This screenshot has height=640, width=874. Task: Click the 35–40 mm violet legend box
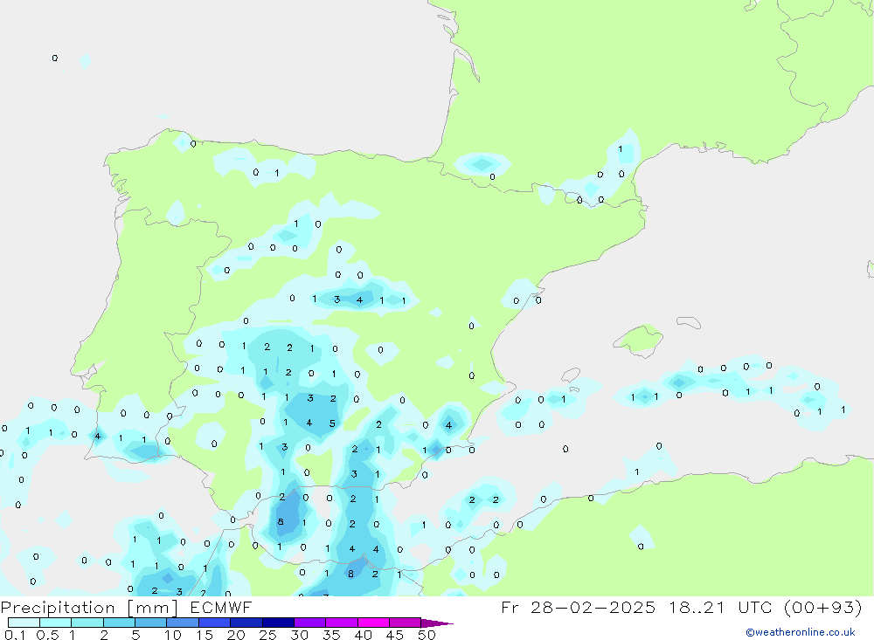(342, 623)
